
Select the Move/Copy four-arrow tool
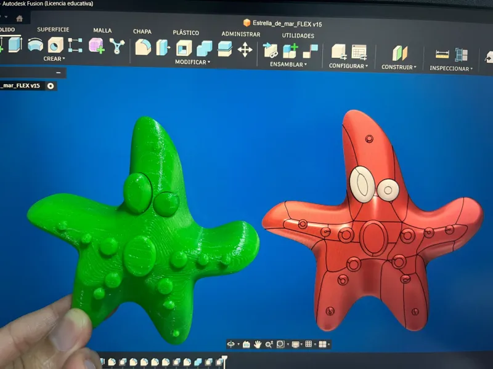pyautogui.click(x=245, y=50)
